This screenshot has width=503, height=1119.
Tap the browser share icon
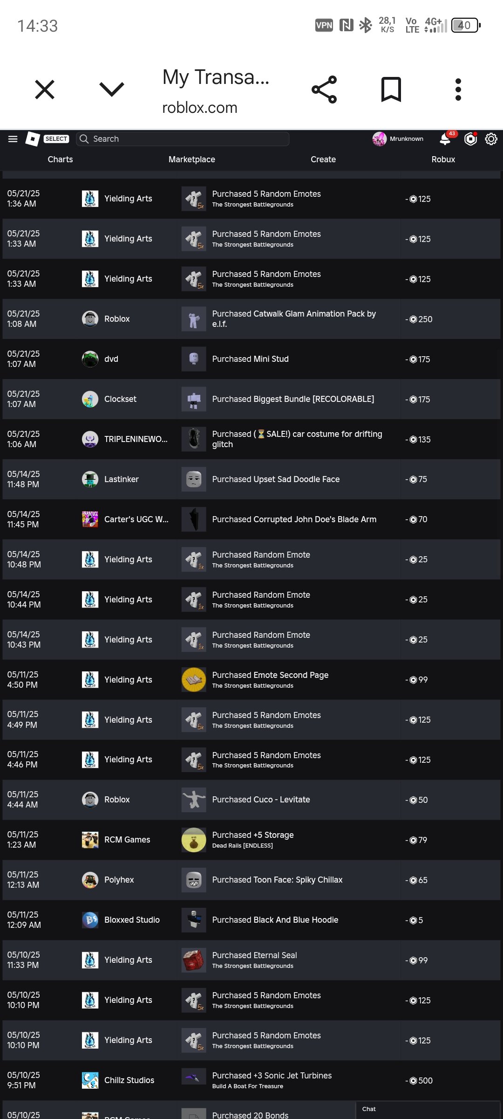click(x=324, y=90)
